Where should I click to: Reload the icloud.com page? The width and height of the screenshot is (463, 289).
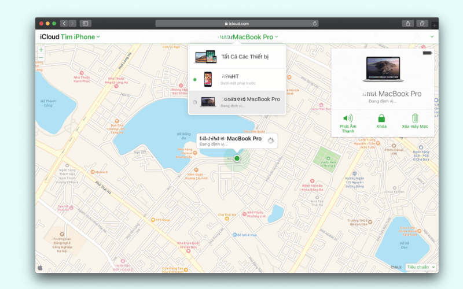[x=315, y=24]
